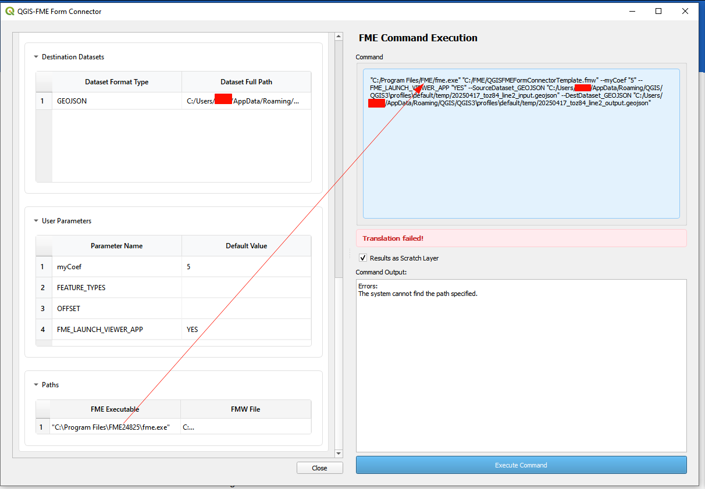The width and height of the screenshot is (705, 489).
Task: Click the FME Executable column header
Action: [115, 409]
